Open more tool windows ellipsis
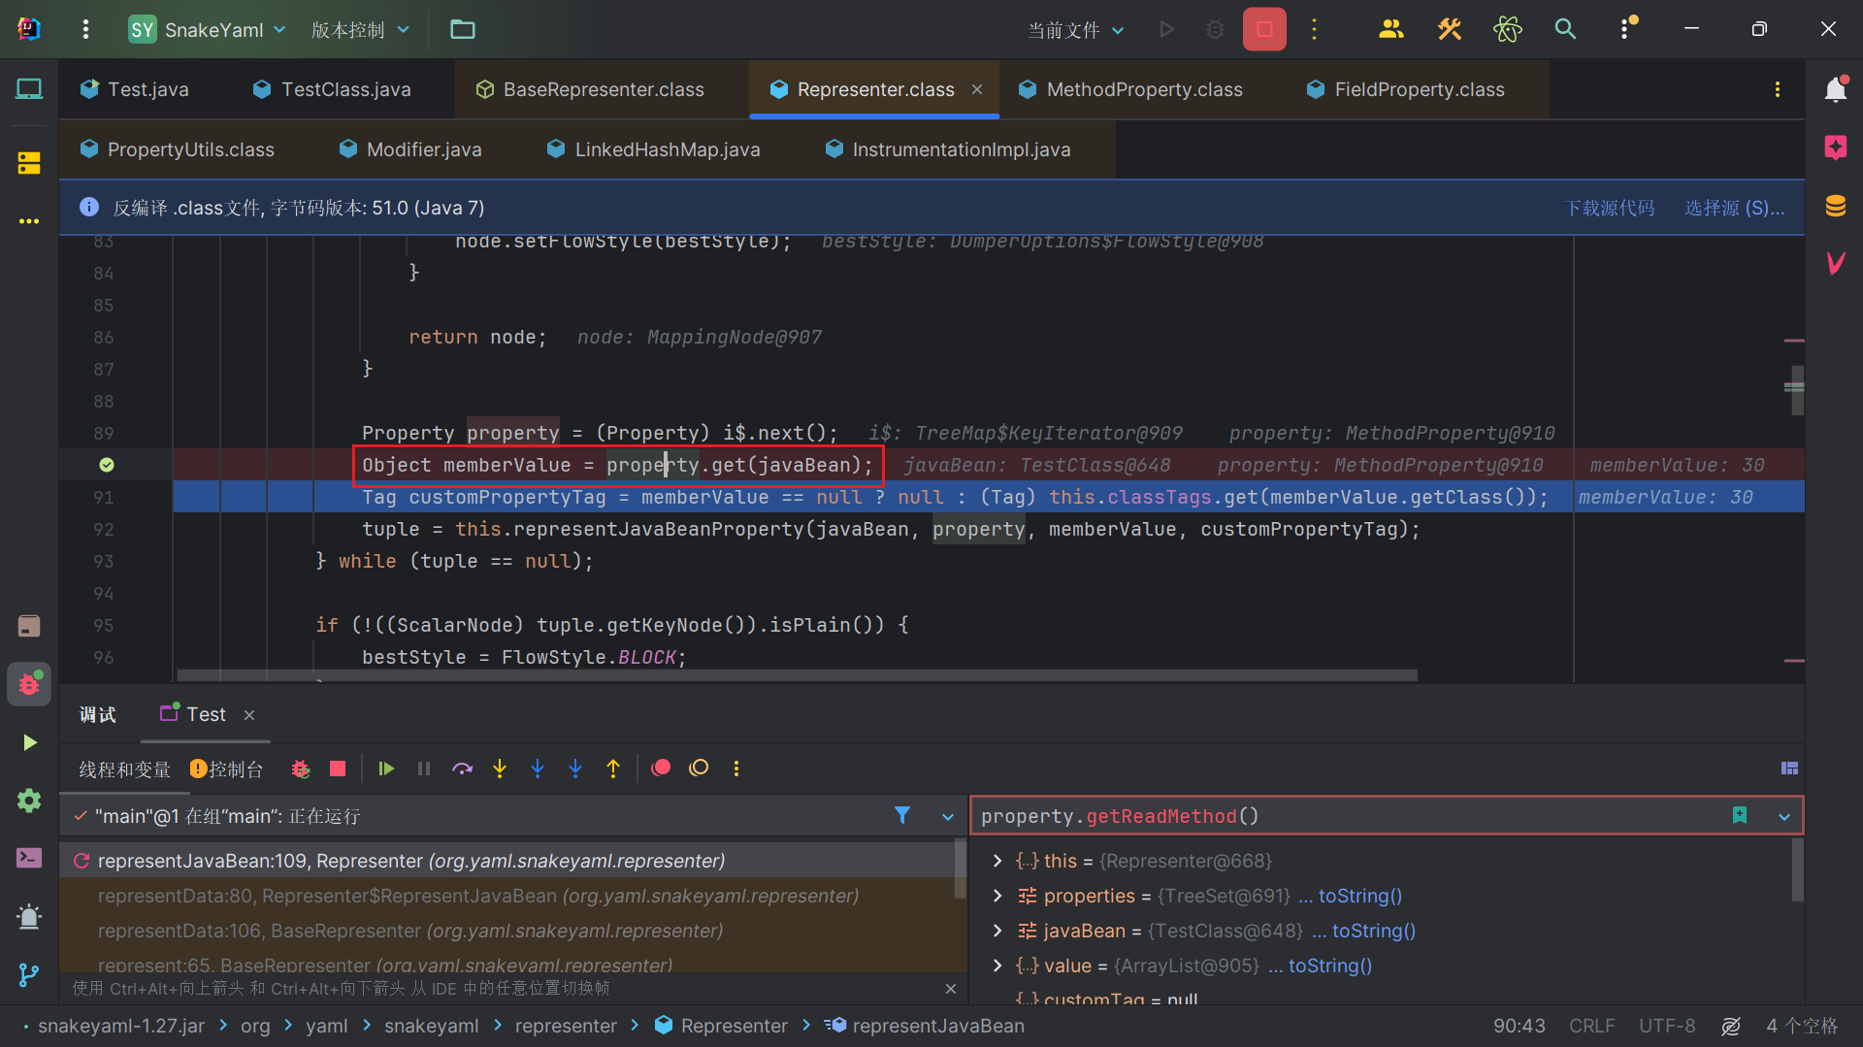The height and width of the screenshot is (1047, 1863). [29, 221]
